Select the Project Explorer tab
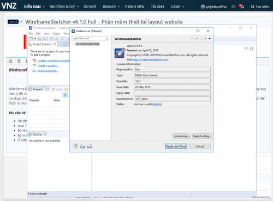This screenshot has width=273, height=201. 42,44
